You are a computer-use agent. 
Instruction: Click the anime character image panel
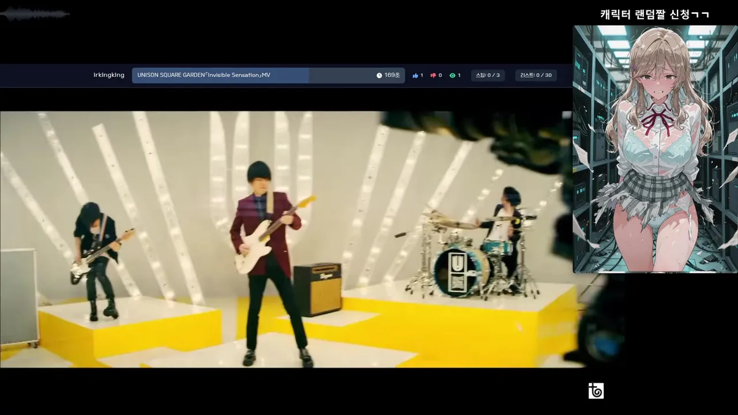pos(655,149)
